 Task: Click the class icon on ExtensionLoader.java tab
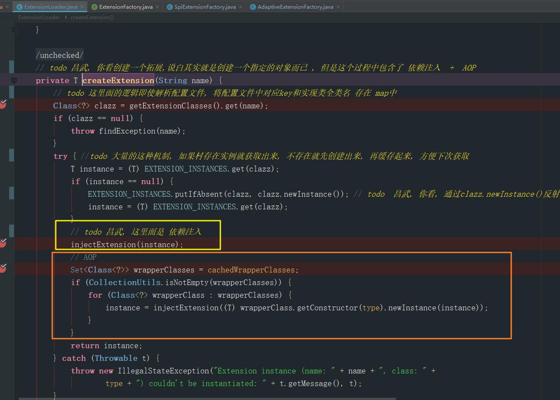19,7
